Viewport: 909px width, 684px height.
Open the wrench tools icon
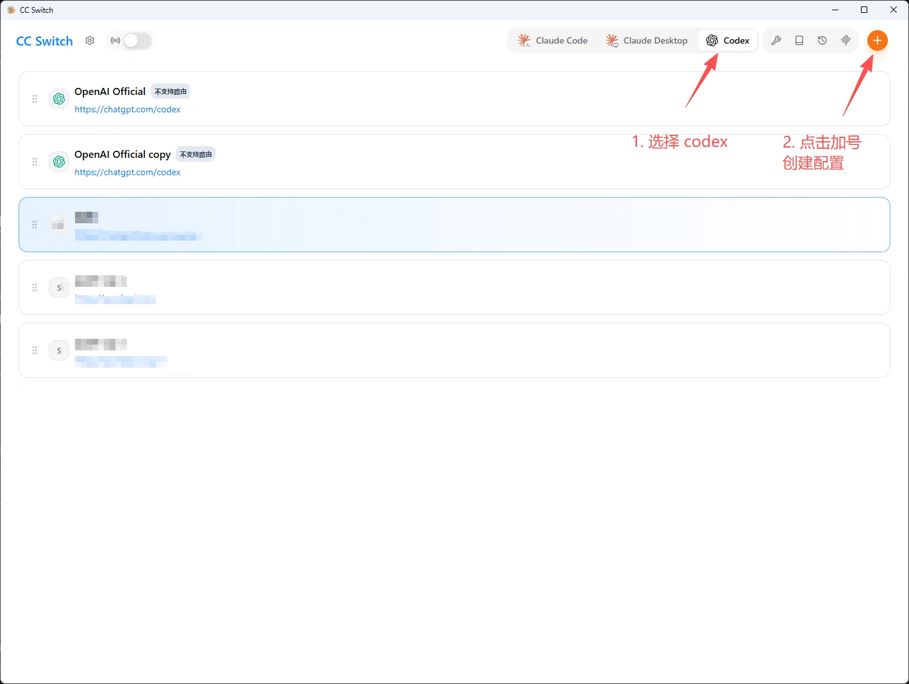(x=776, y=40)
